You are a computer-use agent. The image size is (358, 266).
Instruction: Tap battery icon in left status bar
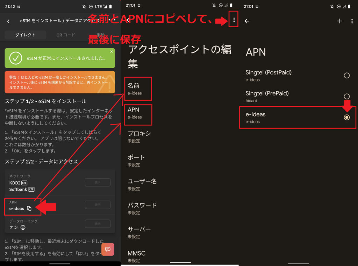[110, 7]
